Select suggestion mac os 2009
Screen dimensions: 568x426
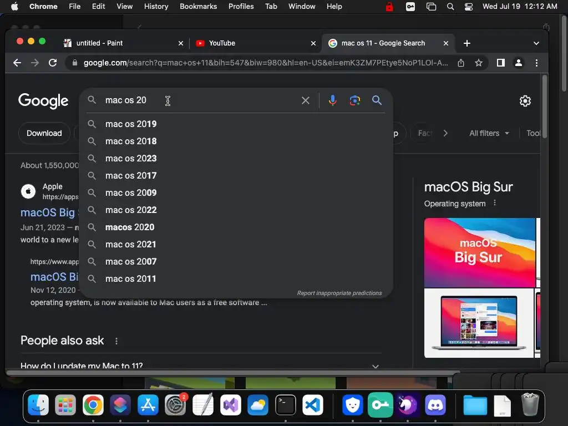click(x=236, y=192)
